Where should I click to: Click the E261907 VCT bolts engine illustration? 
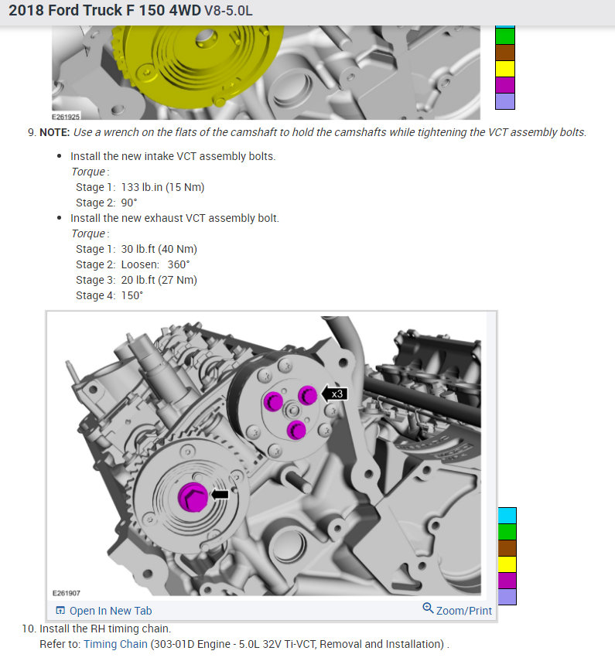pos(267,455)
